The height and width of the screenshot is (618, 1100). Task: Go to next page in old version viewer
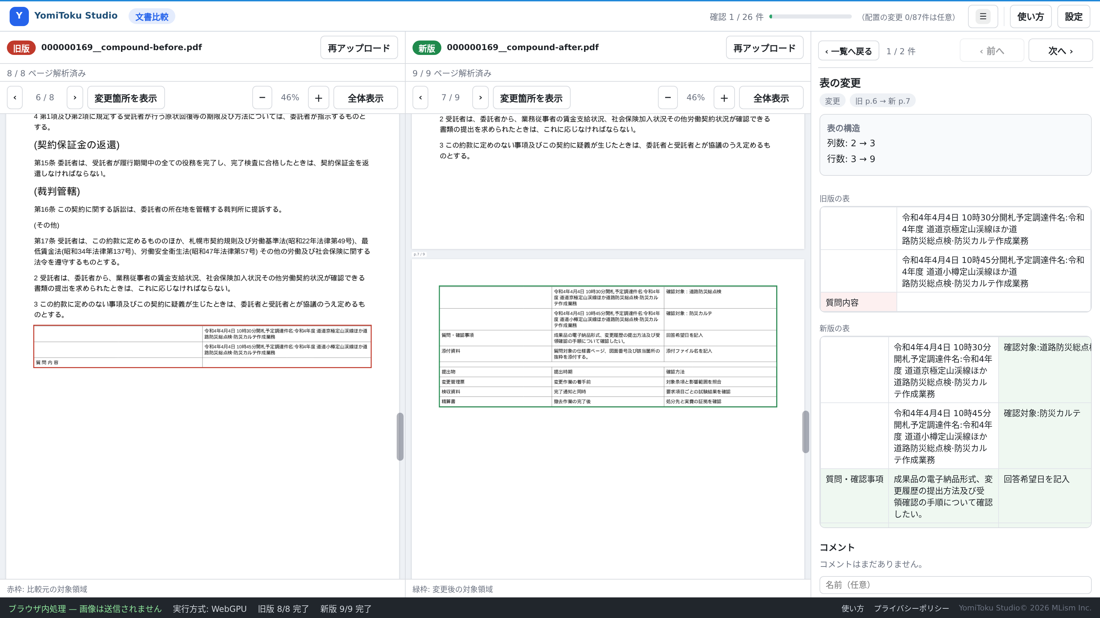[x=75, y=98]
